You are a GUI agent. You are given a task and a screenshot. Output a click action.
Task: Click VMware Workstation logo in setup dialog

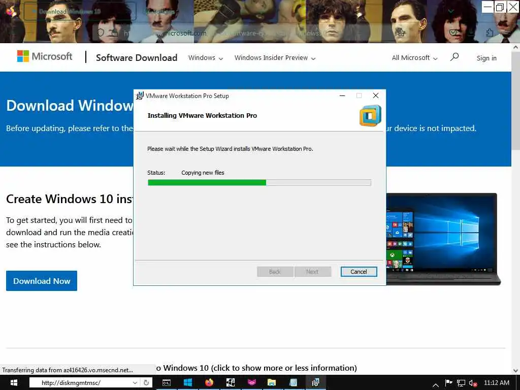pyautogui.click(x=370, y=115)
